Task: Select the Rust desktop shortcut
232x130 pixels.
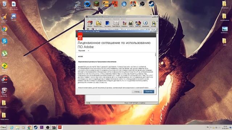Action: coord(115,4)
